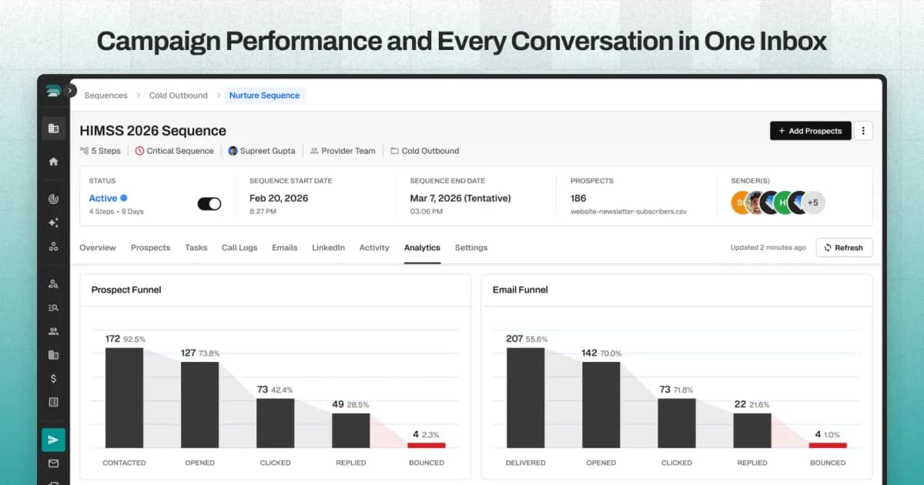This screenshot has width=924, height=485.
Task: Switch to the Overview tab
Action: pos(98,248)
